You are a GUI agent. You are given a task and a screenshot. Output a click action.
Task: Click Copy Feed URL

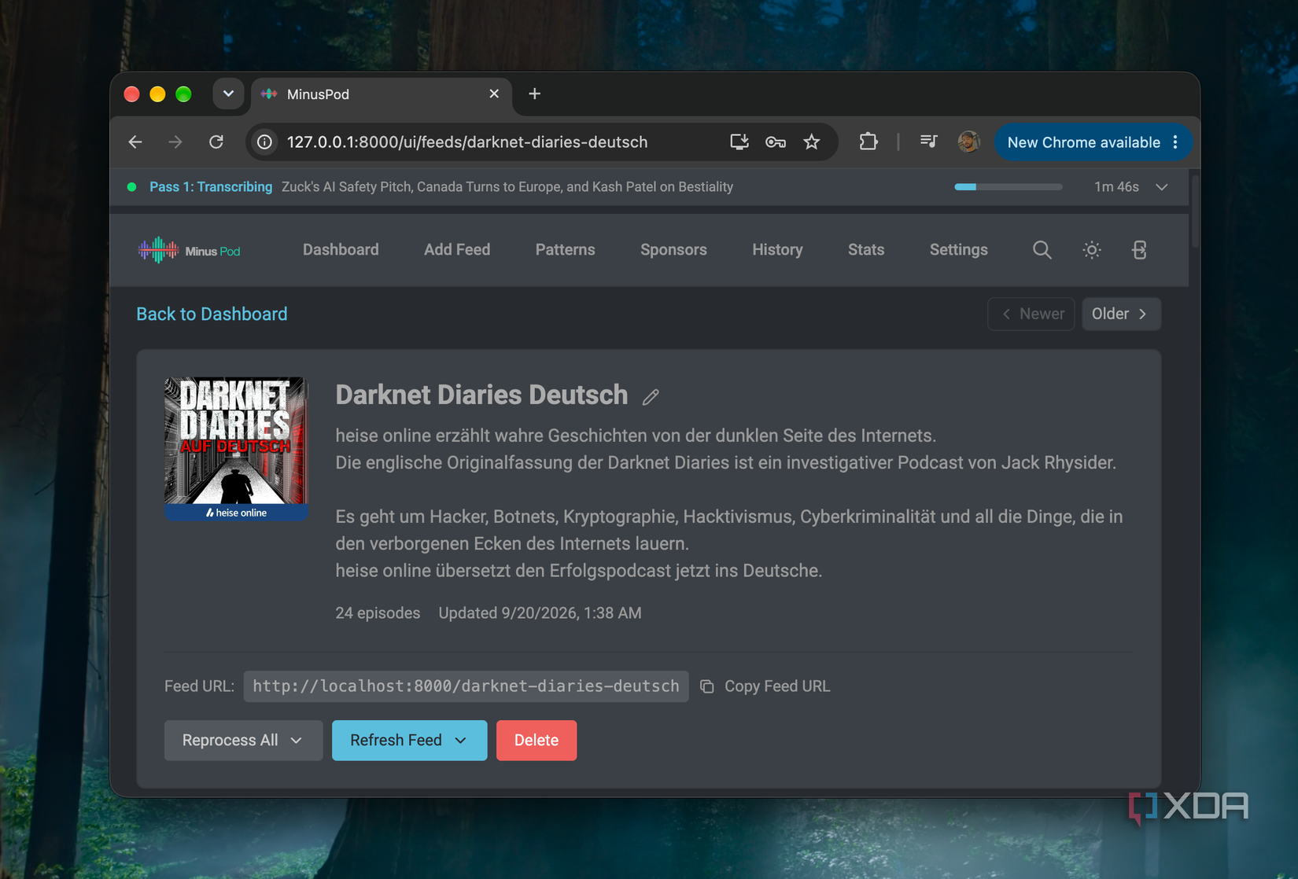coord(777,686)
